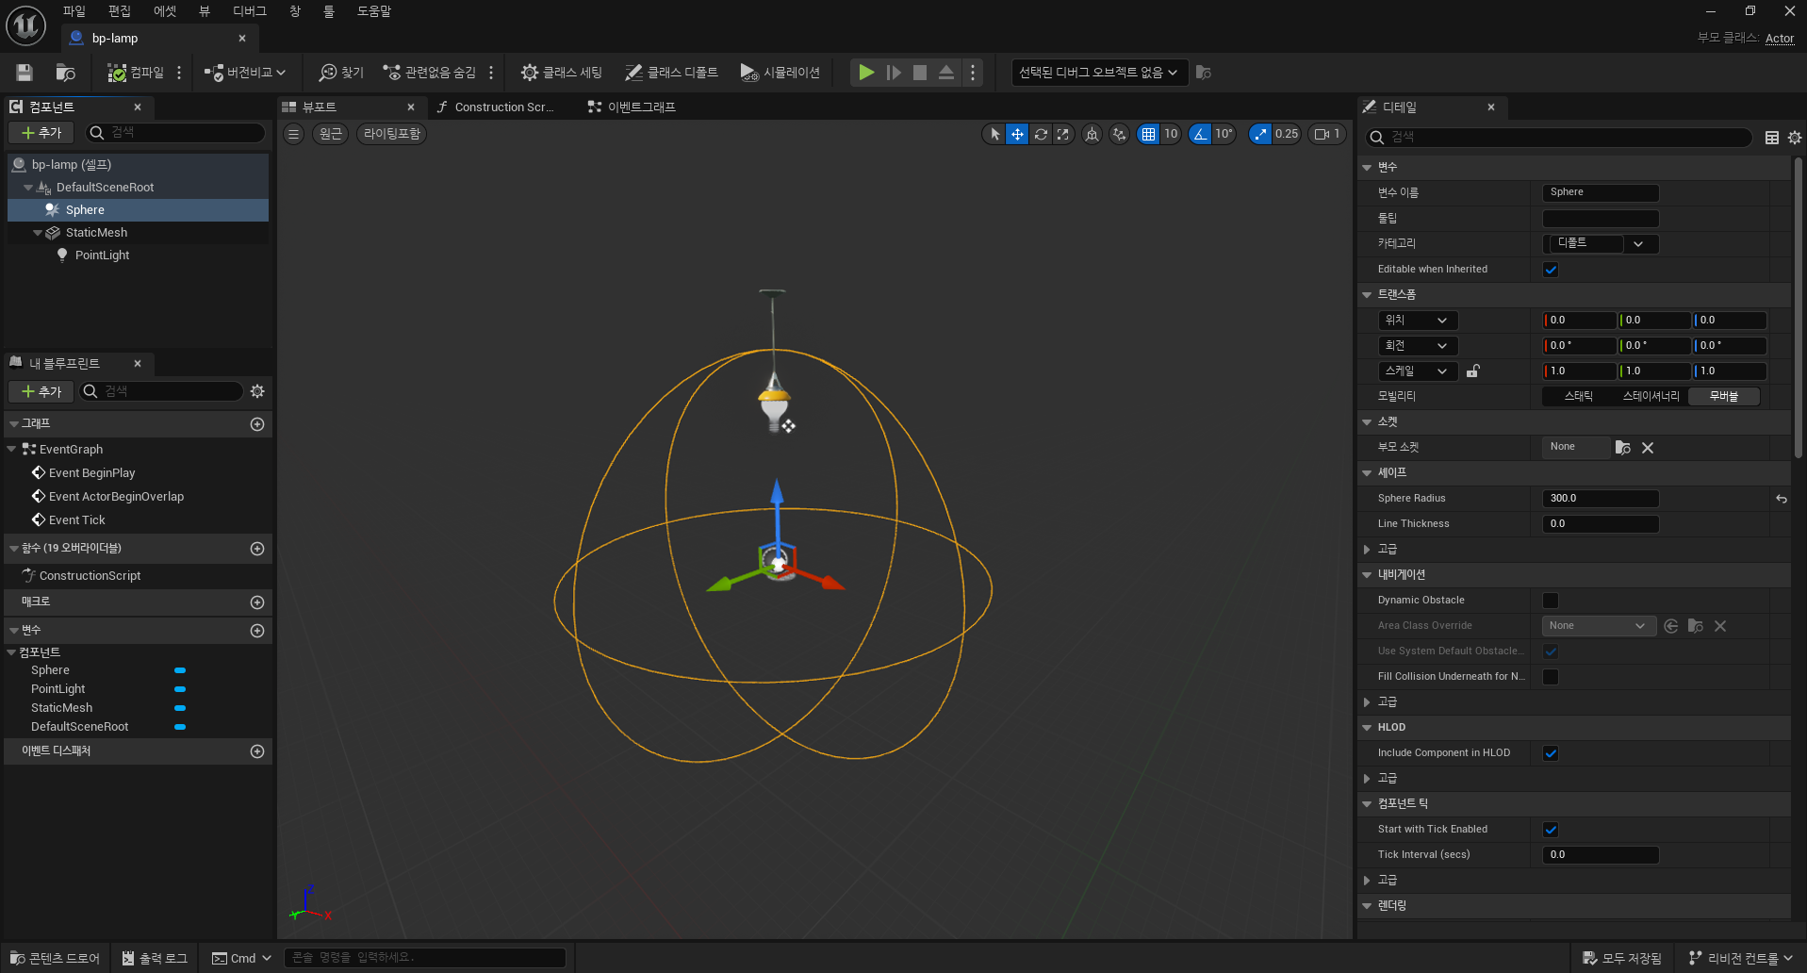This screenshot has width=1807, height=973.
Task: Open the File (파일) menu
Action: (74, 11)
